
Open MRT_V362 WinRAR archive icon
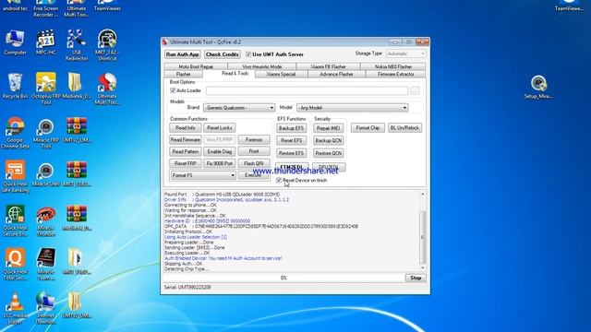coord(76,173)
